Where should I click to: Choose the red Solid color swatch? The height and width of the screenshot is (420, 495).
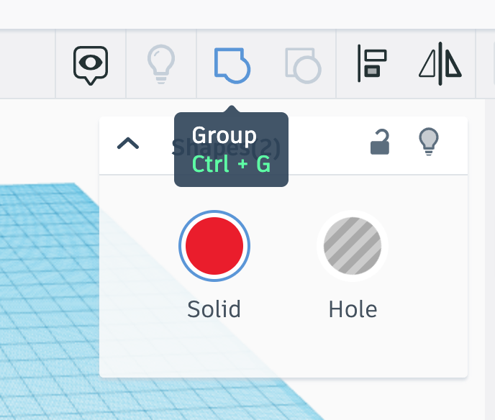(214, 246)
